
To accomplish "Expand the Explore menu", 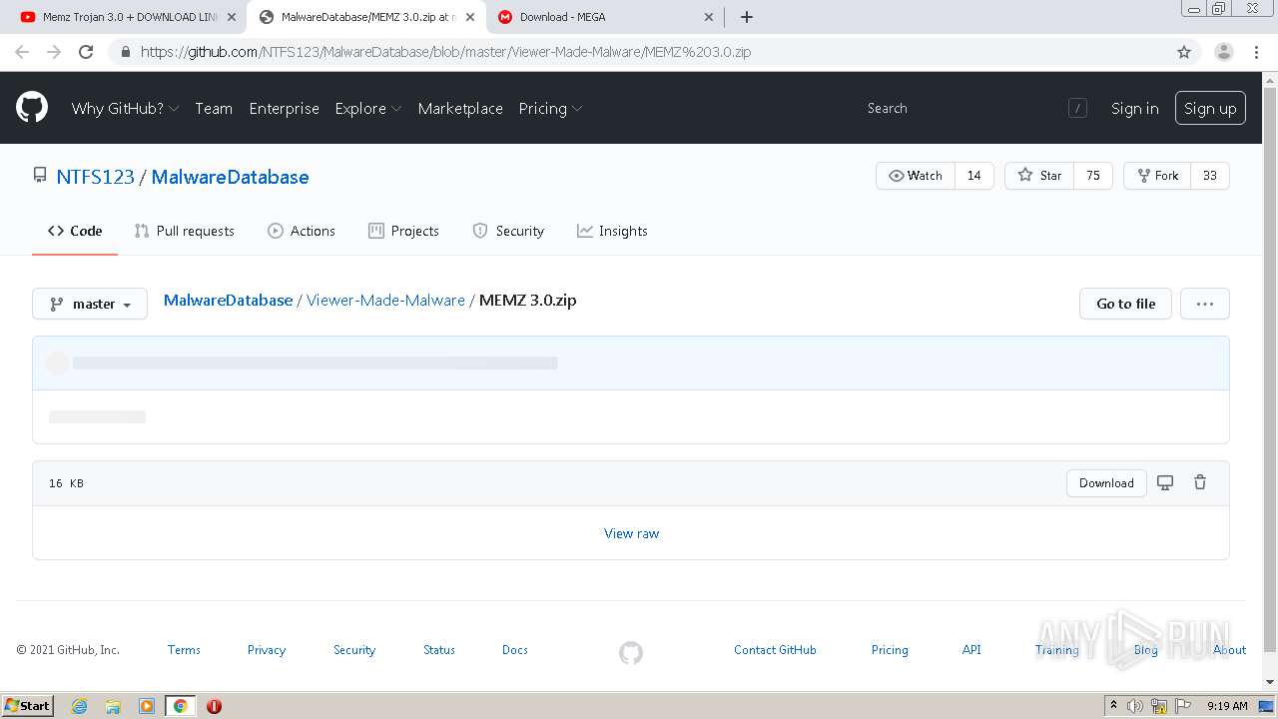I will (x=368, y=108).
